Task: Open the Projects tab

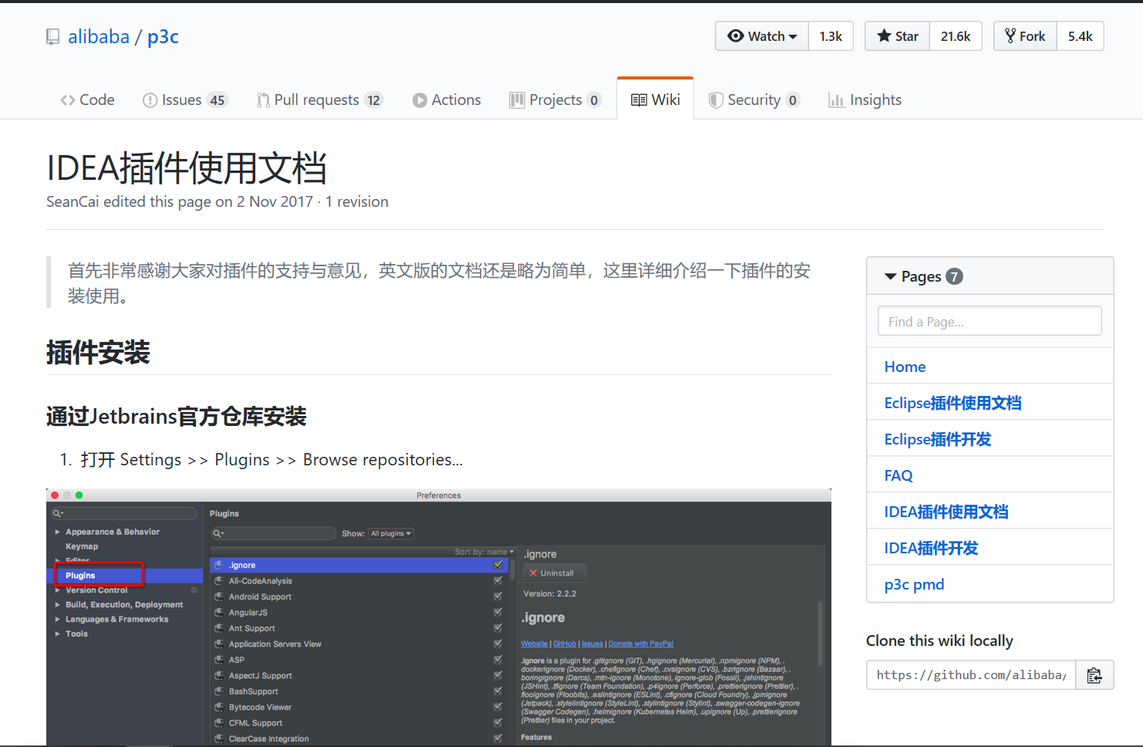Action: [555, 100]
